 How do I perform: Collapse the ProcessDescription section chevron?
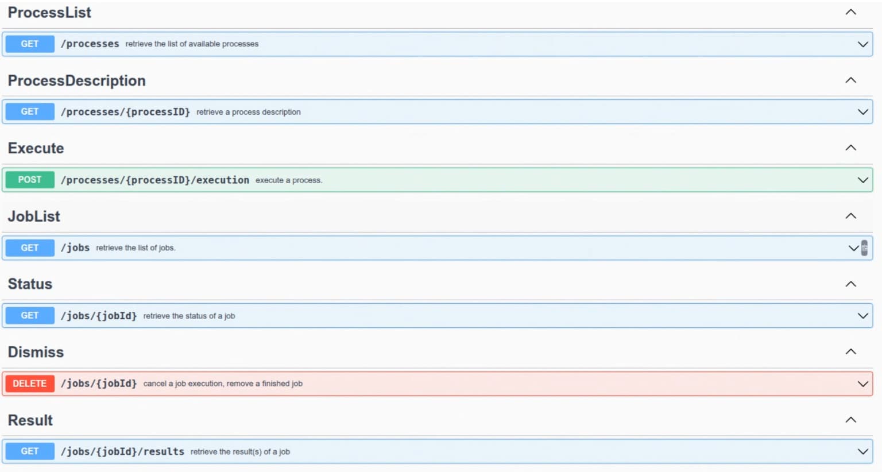(x=850, y=80)
